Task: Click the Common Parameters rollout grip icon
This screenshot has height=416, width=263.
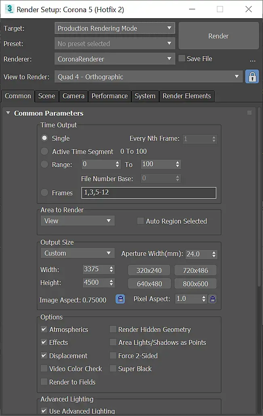Action: (249, 113)
